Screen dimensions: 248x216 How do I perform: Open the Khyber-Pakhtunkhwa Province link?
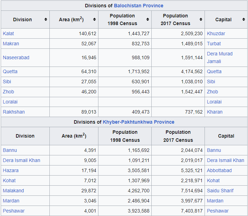click(138, 122)
